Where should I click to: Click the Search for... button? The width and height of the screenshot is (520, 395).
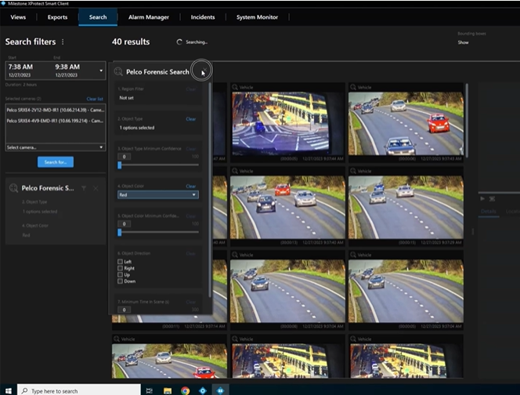pyautogui.click(x=55, y=162)
